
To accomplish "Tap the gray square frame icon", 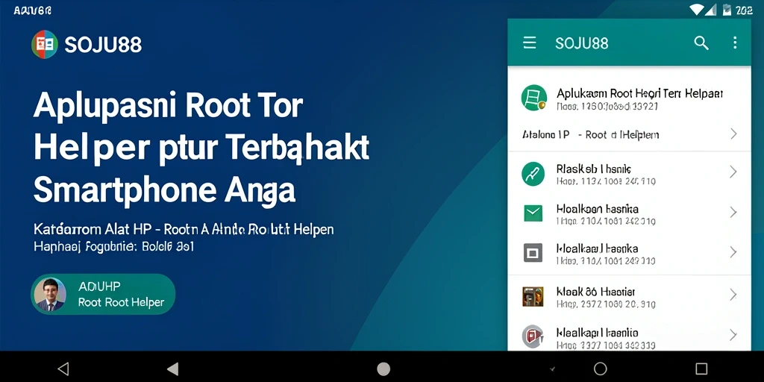I will point(533,253).
